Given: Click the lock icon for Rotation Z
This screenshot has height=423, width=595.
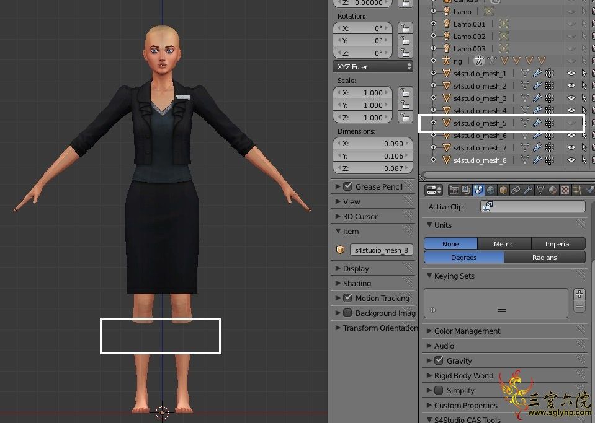Looking at the screenshot, I should click(405, 53).
